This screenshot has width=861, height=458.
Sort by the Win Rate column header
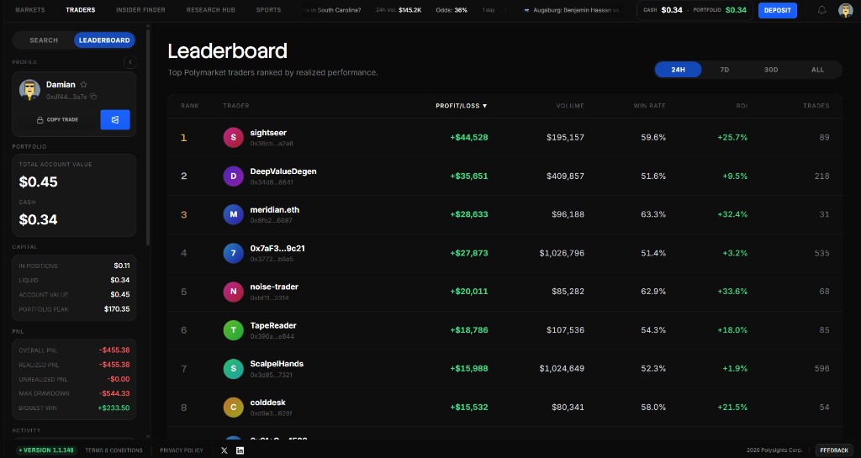point(650,106)
